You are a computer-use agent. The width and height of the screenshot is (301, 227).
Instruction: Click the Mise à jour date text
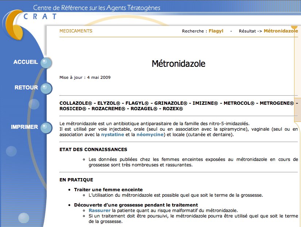(x=85, y=77)
